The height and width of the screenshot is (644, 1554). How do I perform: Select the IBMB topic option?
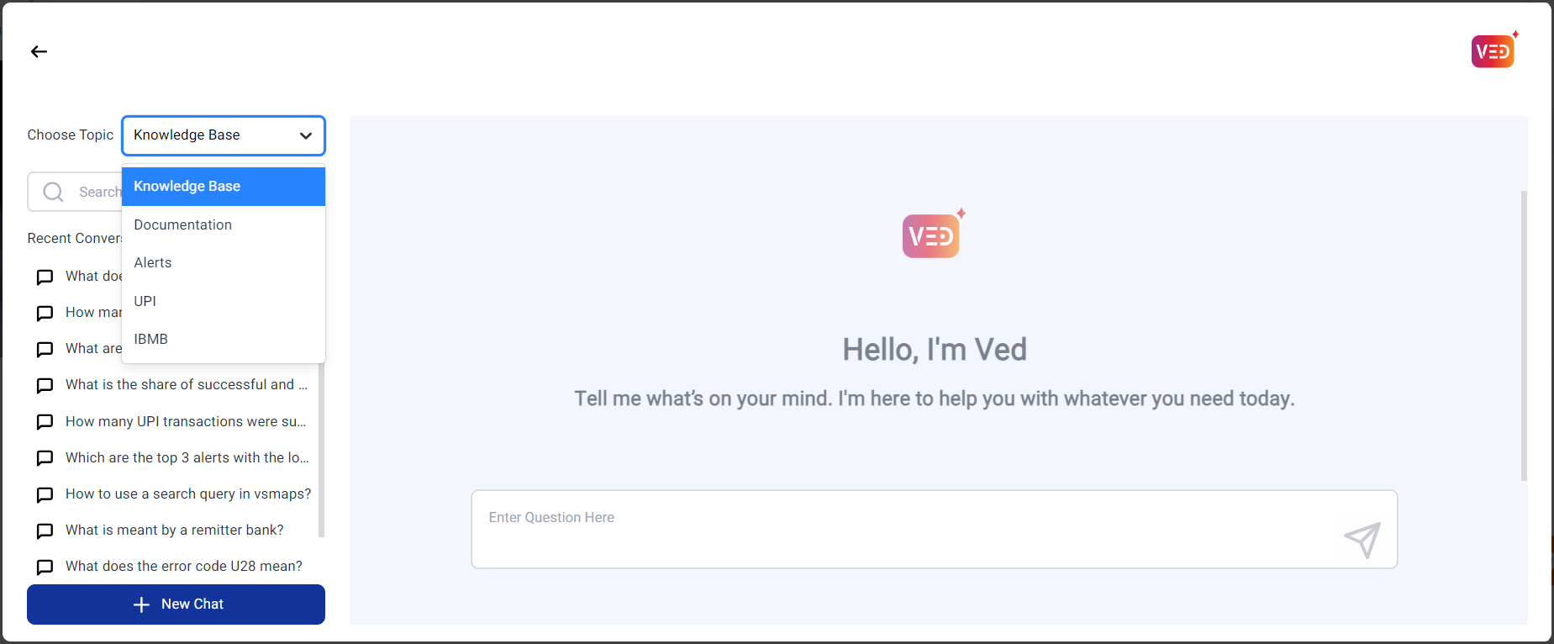(151, 339)
